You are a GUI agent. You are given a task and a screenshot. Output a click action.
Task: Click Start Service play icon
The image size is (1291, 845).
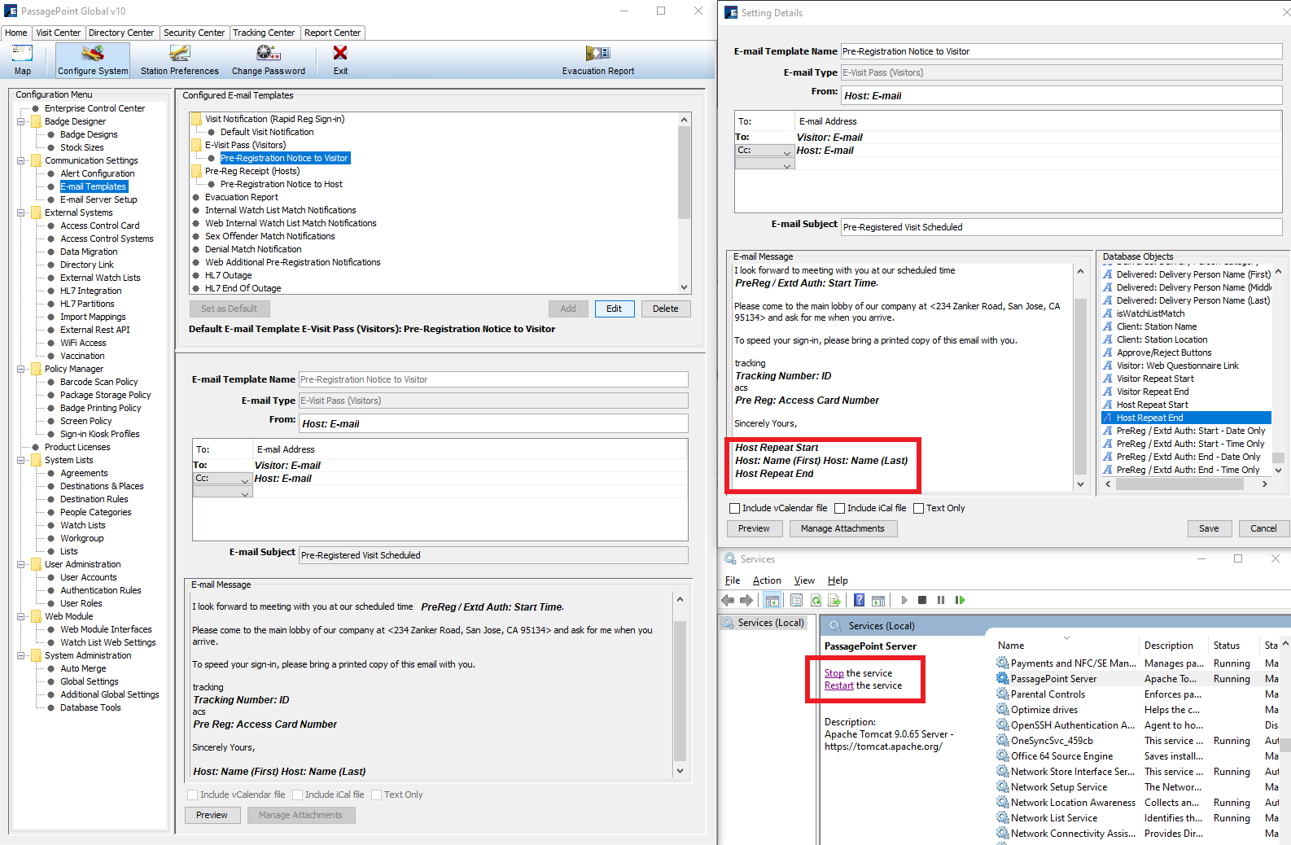click(904, 600)
